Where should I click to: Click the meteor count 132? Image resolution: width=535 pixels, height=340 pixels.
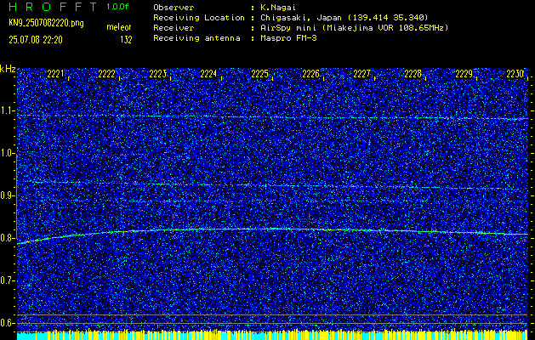(126, 40)
